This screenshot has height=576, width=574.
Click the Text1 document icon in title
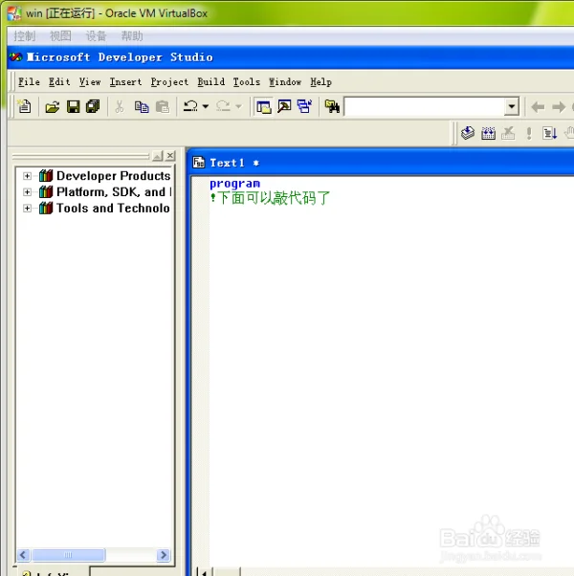tap(199, 162)
